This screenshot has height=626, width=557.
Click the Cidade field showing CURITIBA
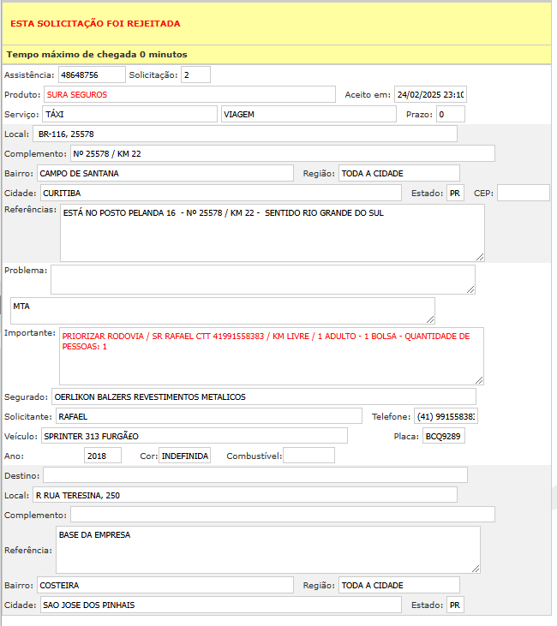coord(220,194)
